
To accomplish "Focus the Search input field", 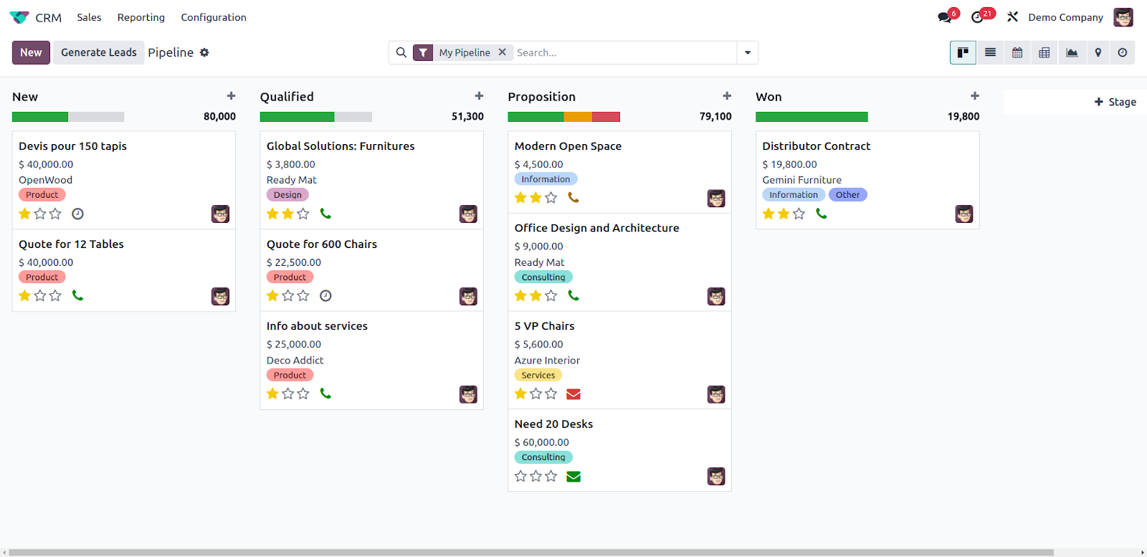I will pos(625,52).
